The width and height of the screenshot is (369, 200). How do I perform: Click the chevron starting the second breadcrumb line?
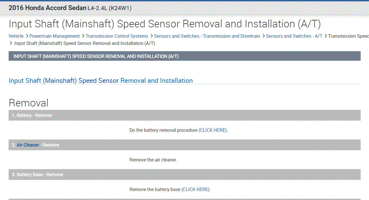11,43
